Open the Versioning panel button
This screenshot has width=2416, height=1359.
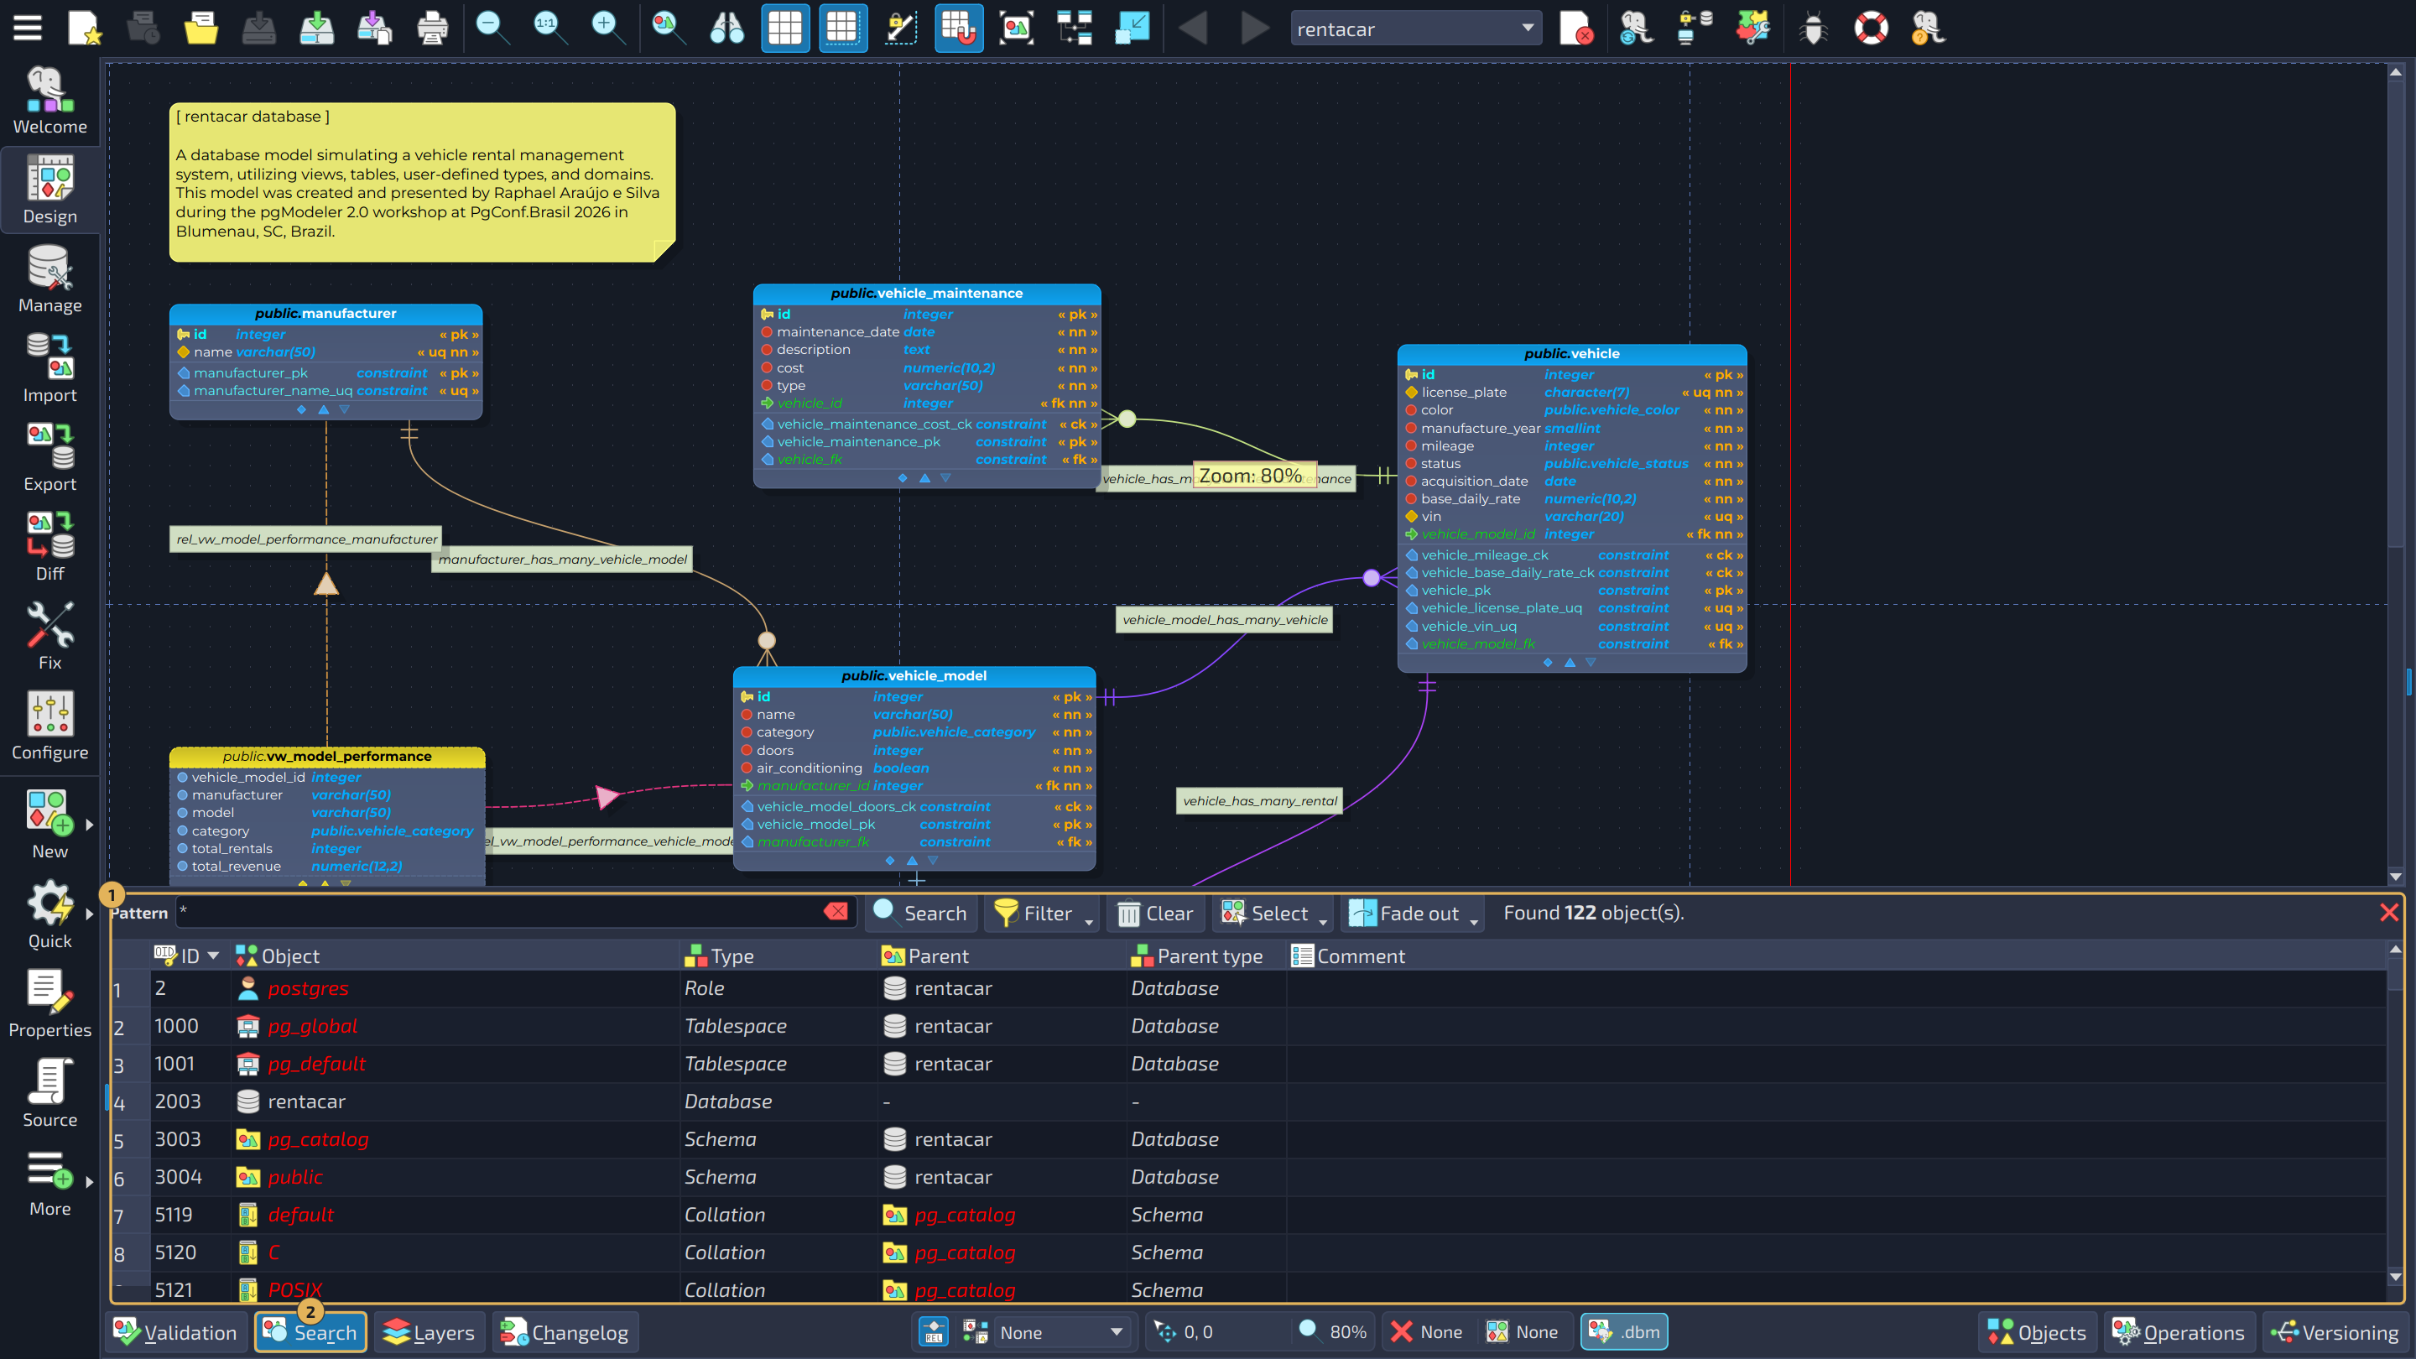click(2335, 1332)
